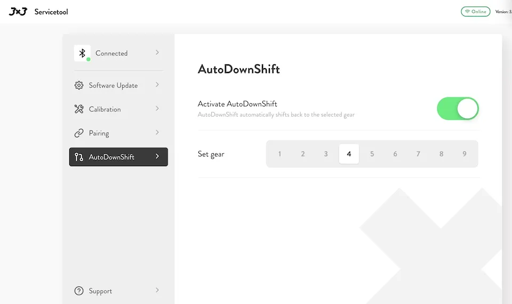Click the Set gear label

click(x=211, y=154)
